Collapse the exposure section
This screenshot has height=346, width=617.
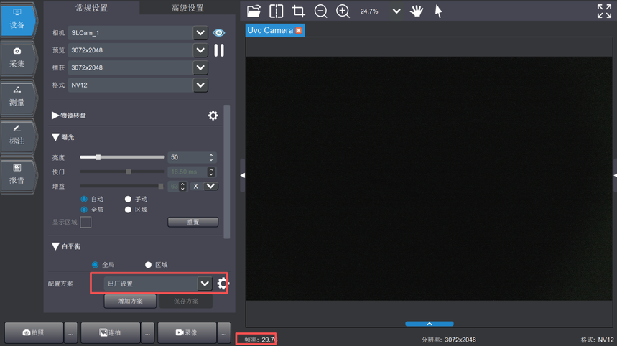pyautogui.click(x=56, y=137)
